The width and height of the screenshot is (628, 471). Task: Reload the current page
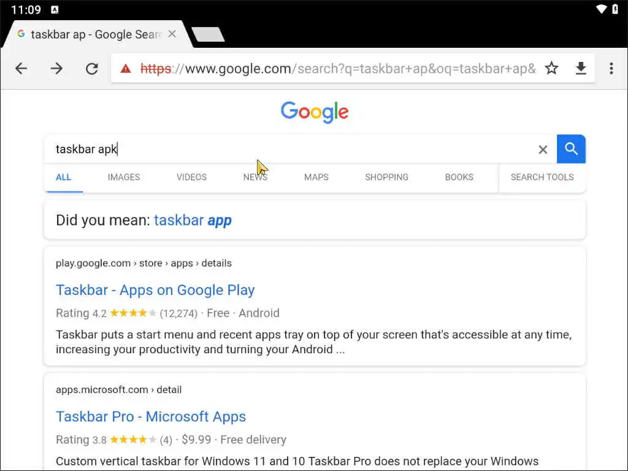coord(92,69)
